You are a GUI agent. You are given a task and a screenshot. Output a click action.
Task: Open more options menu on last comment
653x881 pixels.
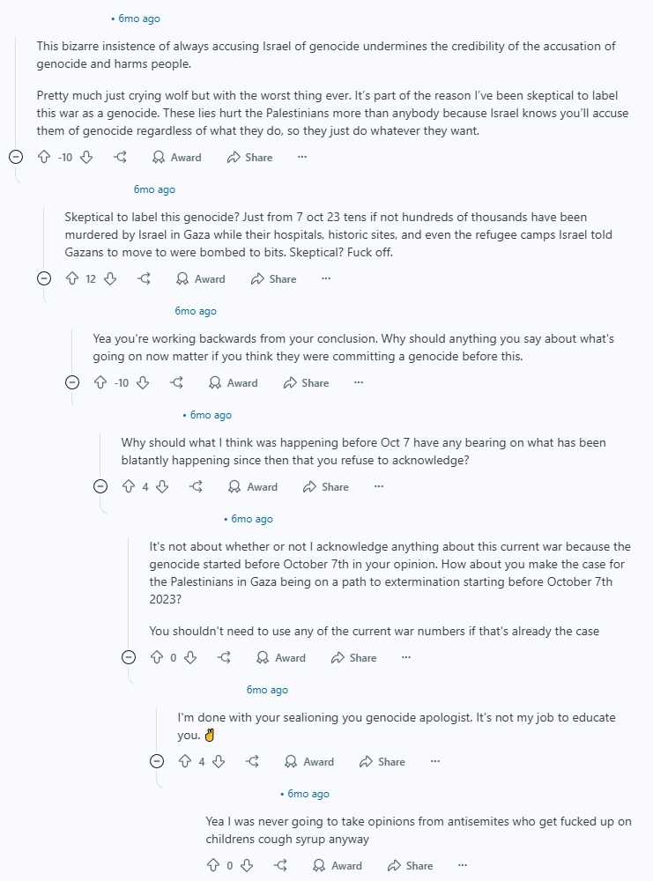[463, 865]
